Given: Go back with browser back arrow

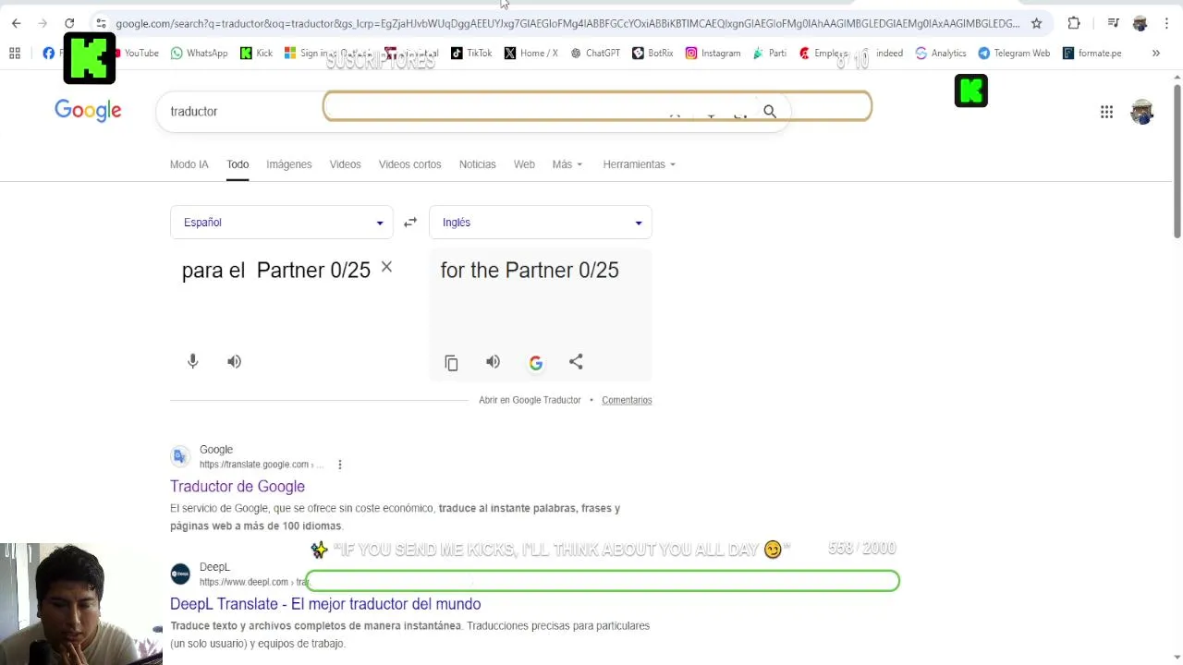Looking at the screenshot, I should [x=16, y=23].
